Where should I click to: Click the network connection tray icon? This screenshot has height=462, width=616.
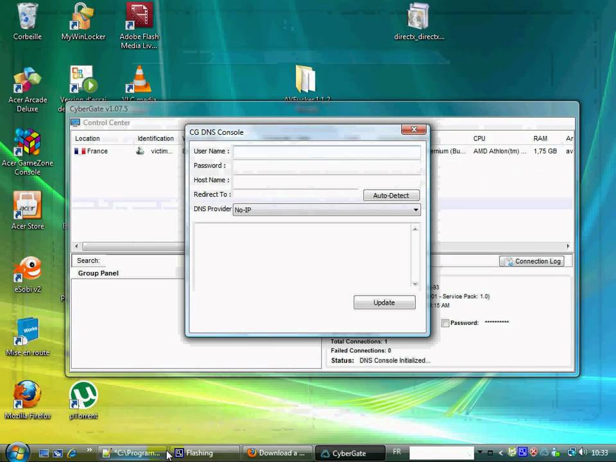(x=572, y=452)
